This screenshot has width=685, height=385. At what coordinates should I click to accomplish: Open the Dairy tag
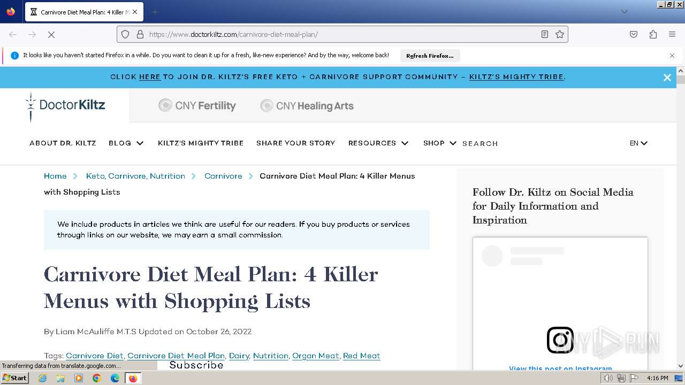(x=239, y=356)
